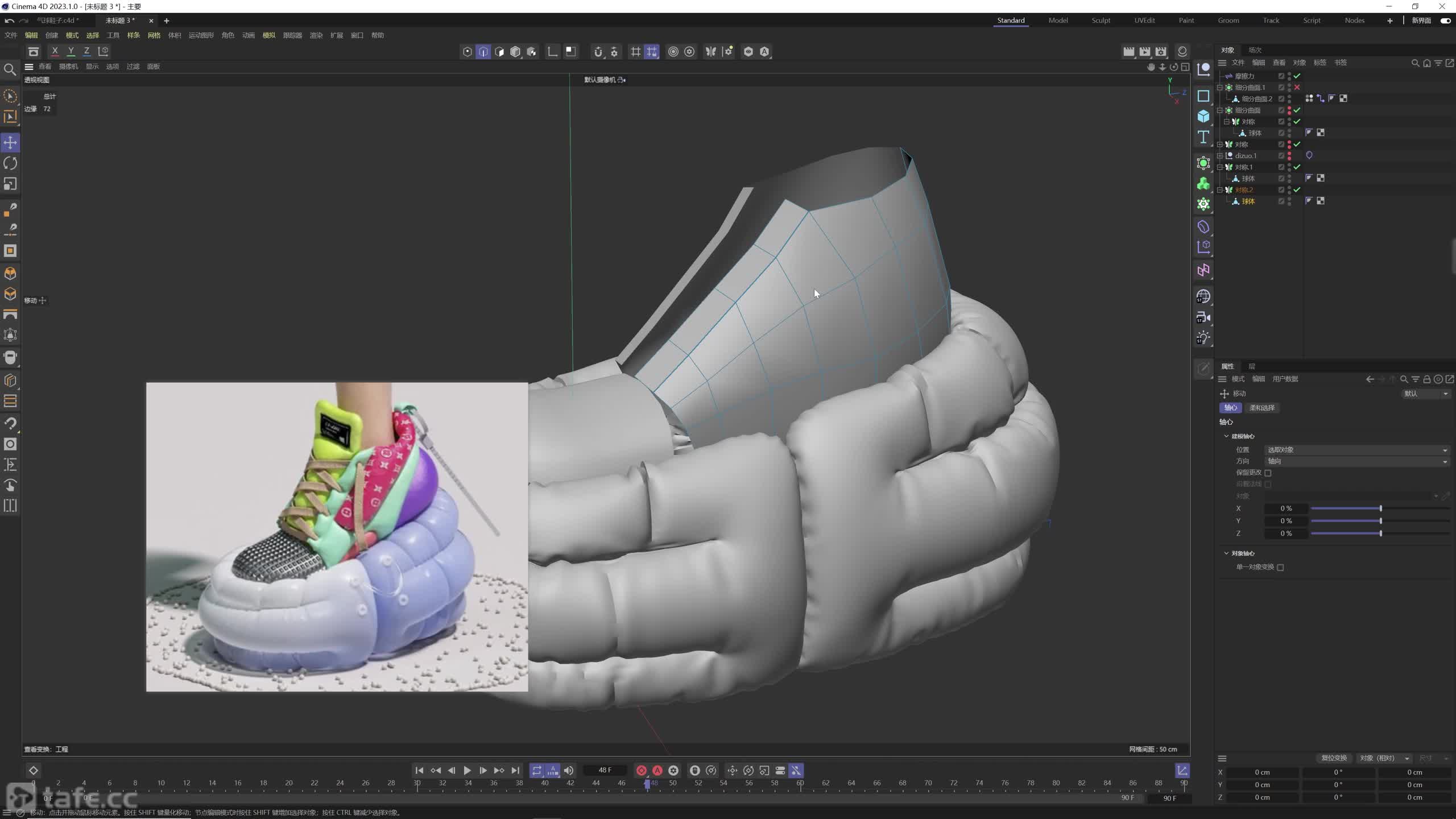Click the Rectangle spline icon
This screenshot has height=819, width=1456.
1203,96
